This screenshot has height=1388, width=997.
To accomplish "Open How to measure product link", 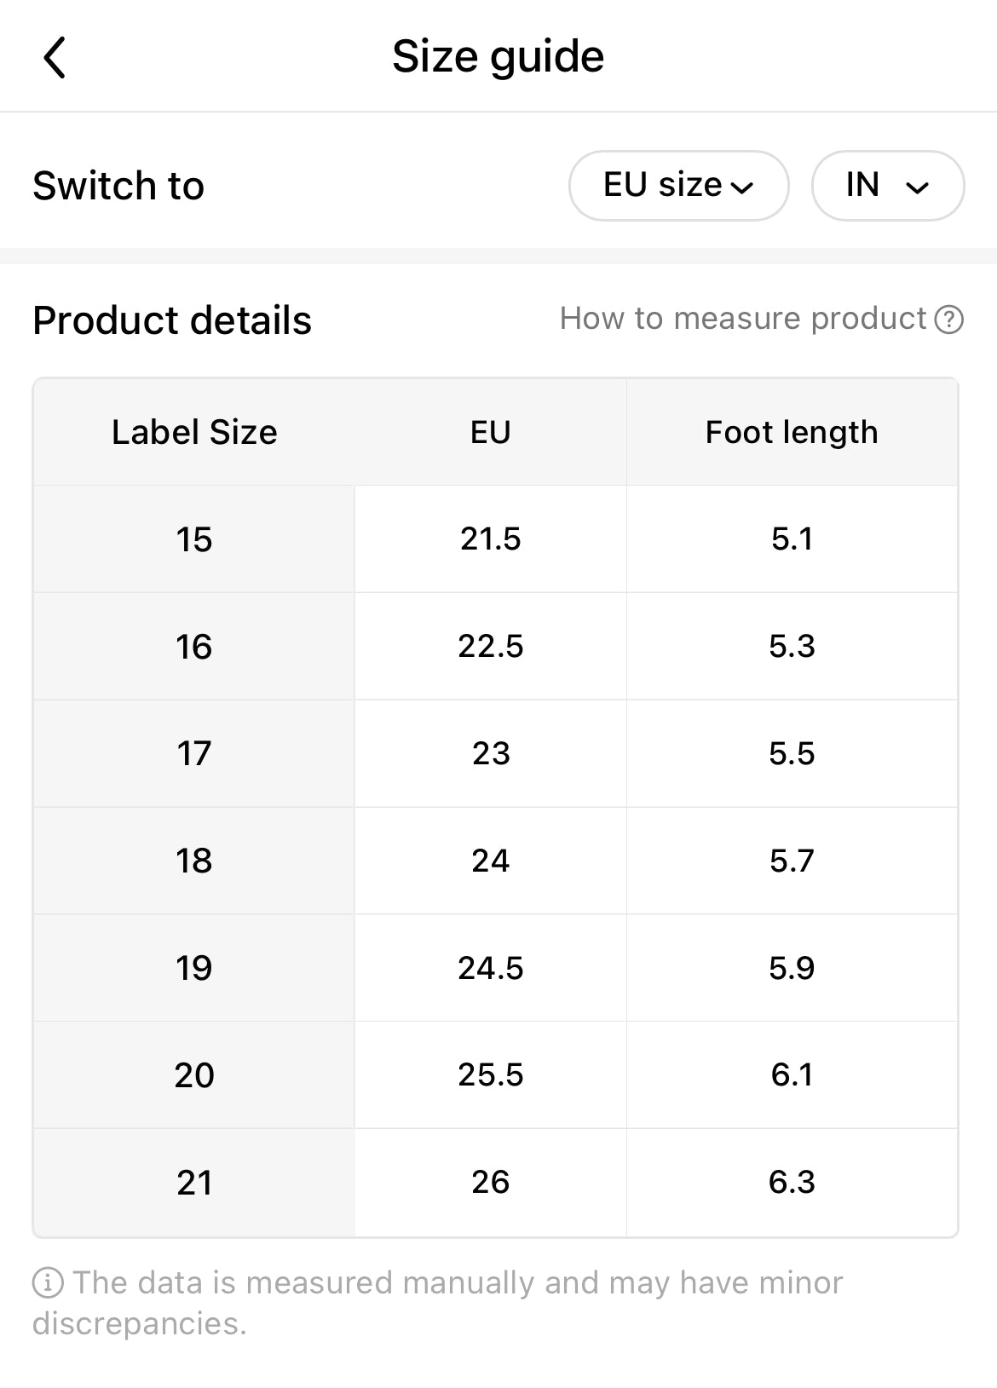I will pos(742,319).
